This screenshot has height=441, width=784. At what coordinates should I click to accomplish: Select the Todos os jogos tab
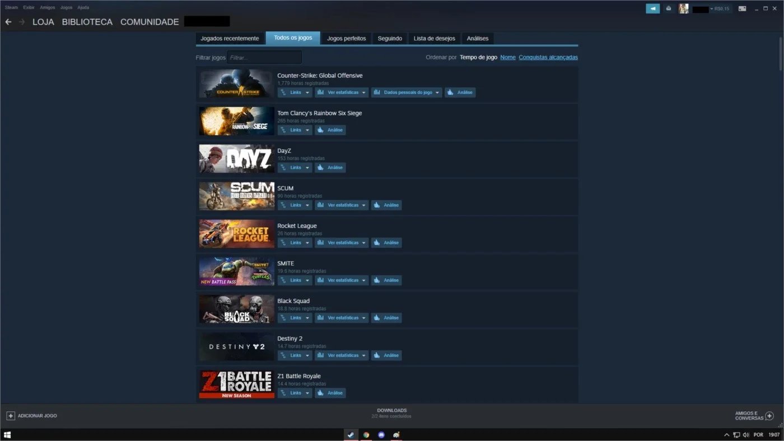(x=293, y=38)
